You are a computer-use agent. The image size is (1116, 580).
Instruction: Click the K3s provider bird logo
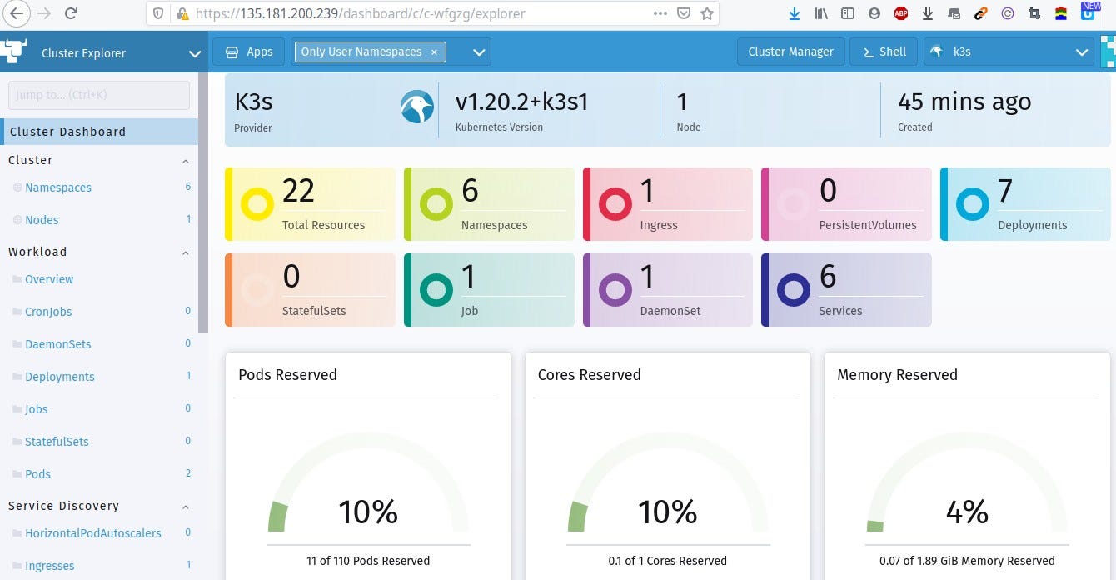416,107
